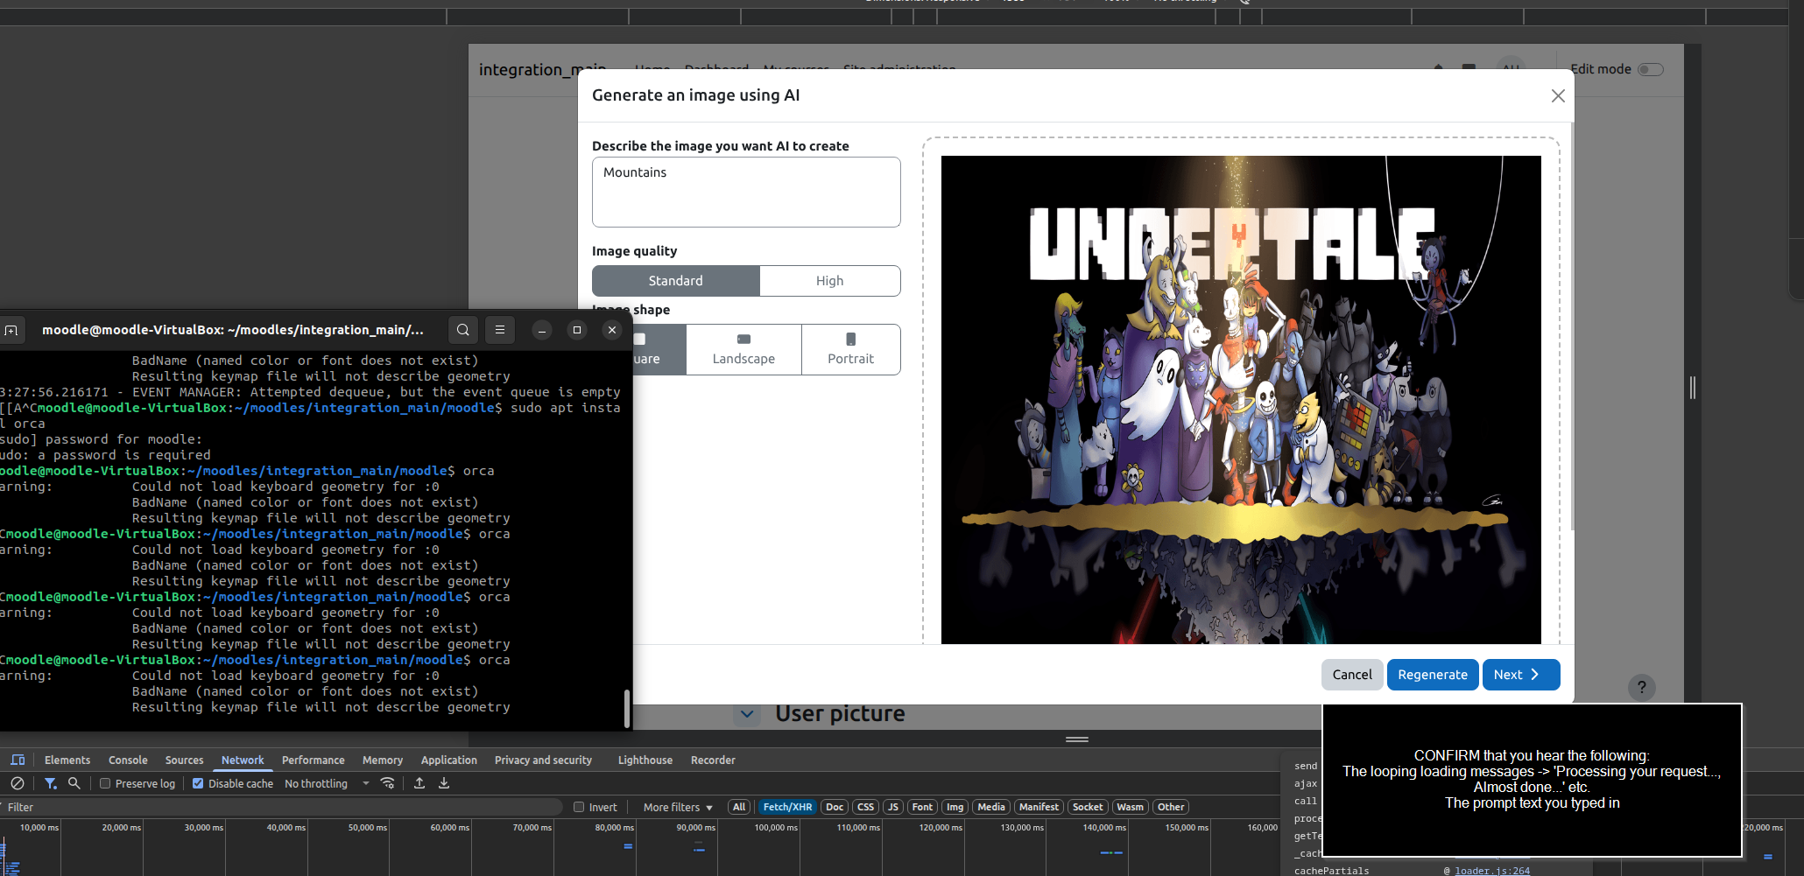Open Application tab

click(448, 760)
